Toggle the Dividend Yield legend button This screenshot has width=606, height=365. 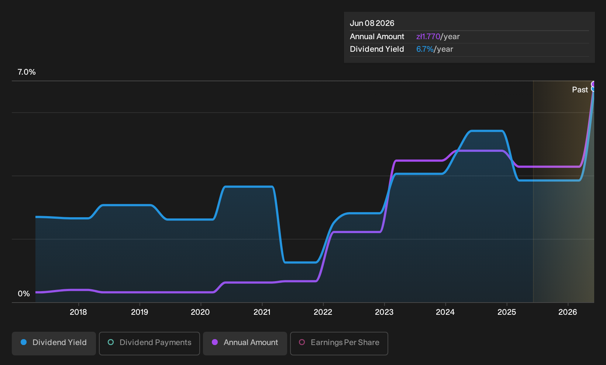click(54, 343)
